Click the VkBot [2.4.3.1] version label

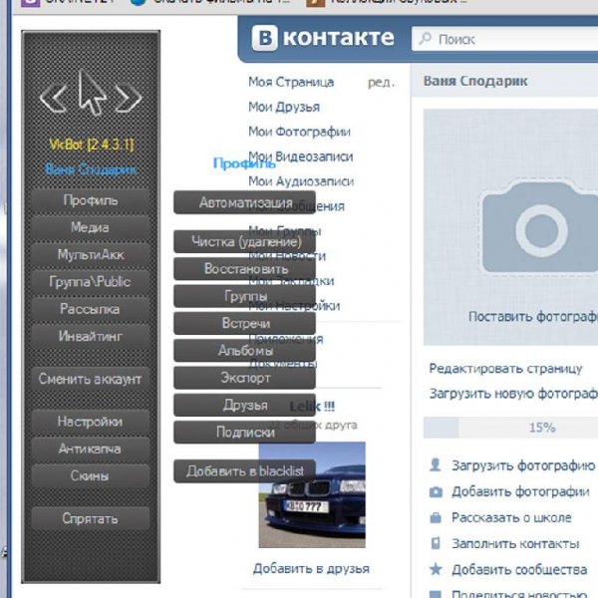pyautogui.click(x=92, y=145)
